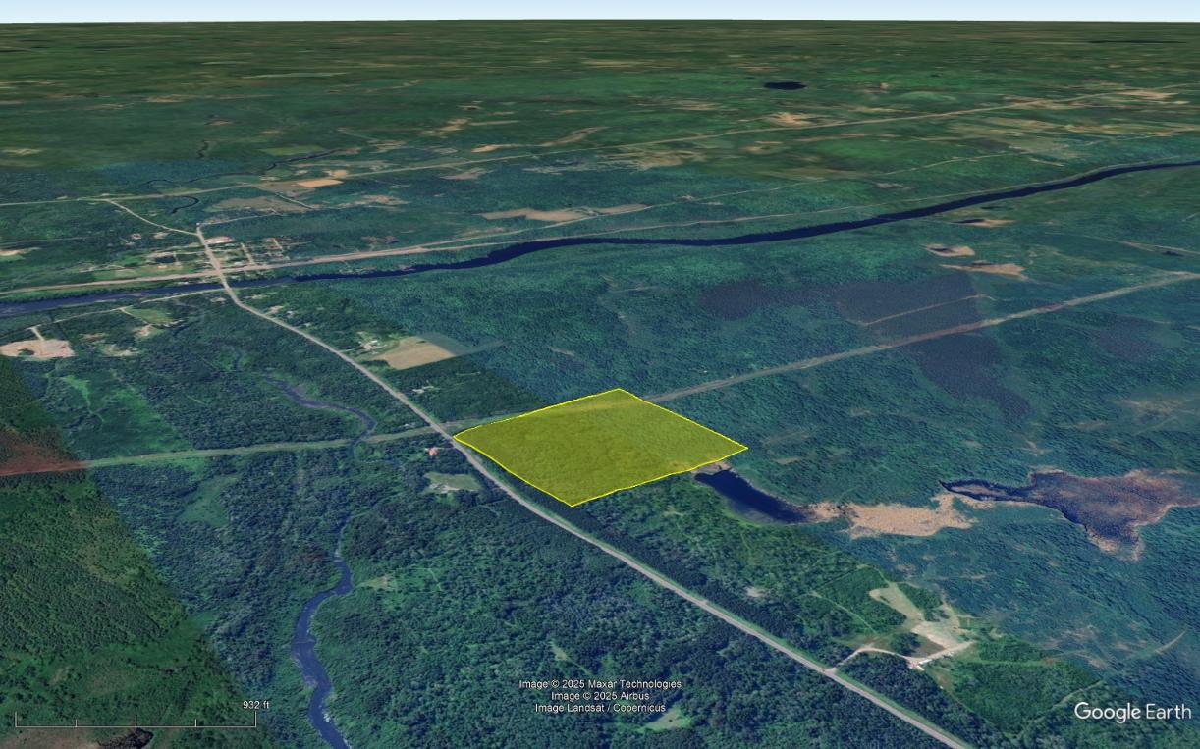
Task: Click the tan farm field northwest of the parcel
Action: (x=414, y=352)
